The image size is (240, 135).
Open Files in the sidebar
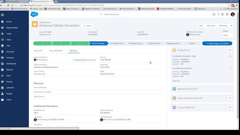(8, 46)
